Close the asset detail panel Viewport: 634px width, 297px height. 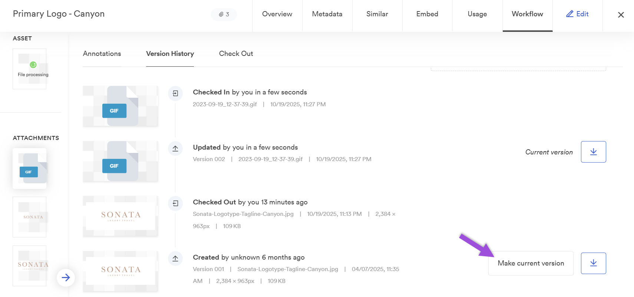(621, 15)
